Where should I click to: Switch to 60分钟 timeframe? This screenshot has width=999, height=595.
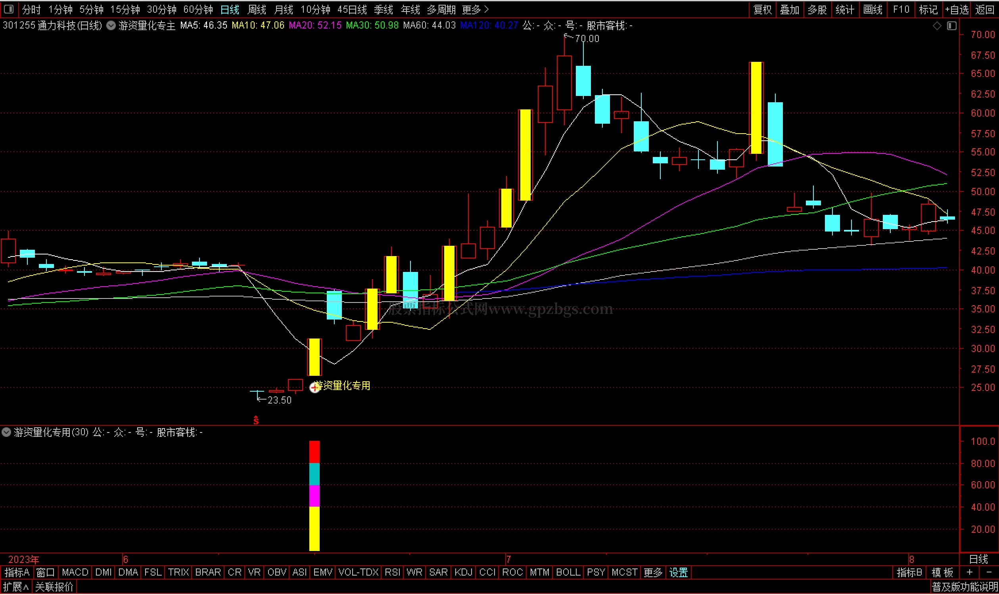[198, 9]
